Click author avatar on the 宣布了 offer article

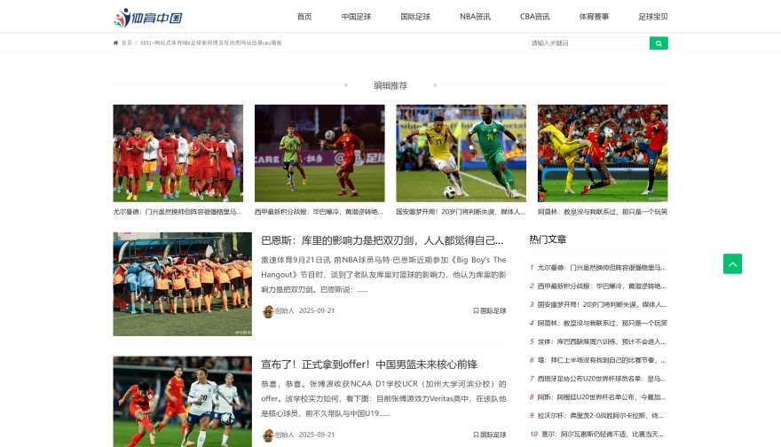coord(268,435)
